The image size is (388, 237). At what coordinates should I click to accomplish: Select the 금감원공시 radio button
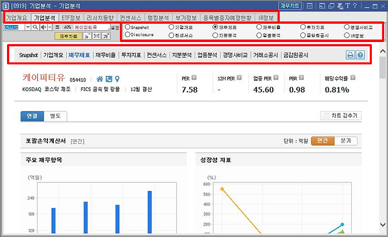click(303, 35)
